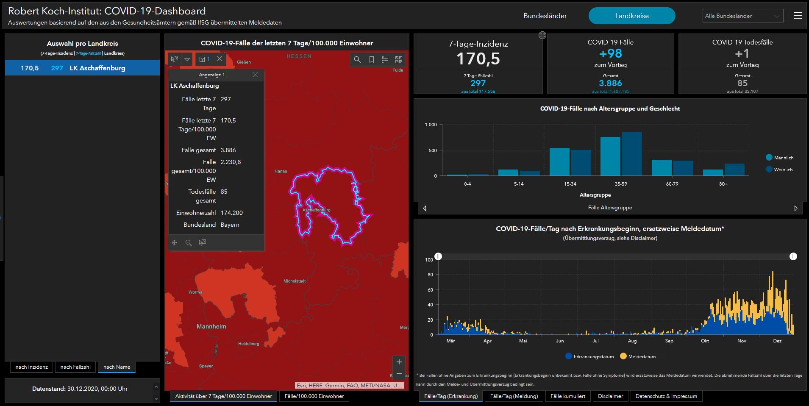Toggle the Weiblich legend series
The height and width of the screenshot is (406, 809).
779,170
